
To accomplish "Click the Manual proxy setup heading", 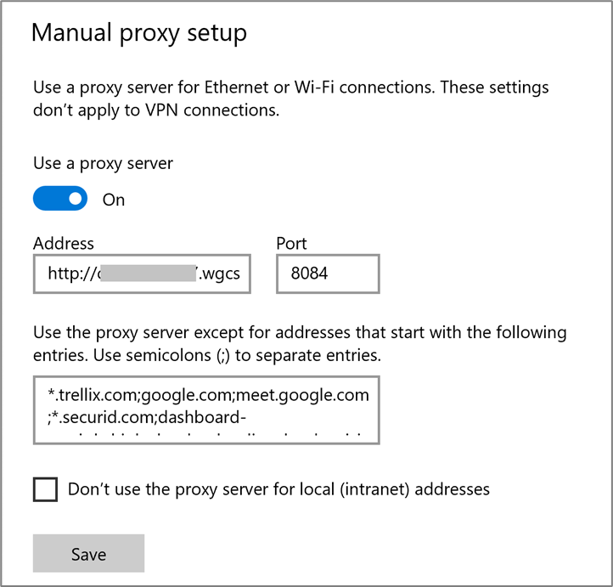I will [139, 33].
